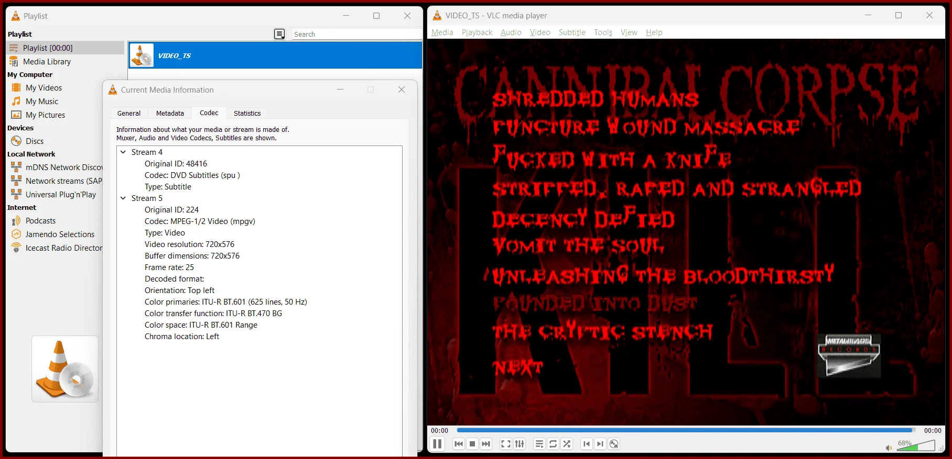
Task: Select Playlist [00:00] in sidebar
Action: [x=66, y=48]
